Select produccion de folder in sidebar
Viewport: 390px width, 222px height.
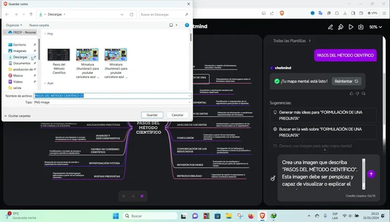(23, 69)
